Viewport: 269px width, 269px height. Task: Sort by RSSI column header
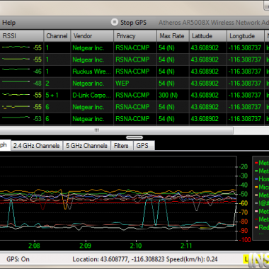click(x=22, y=36)
